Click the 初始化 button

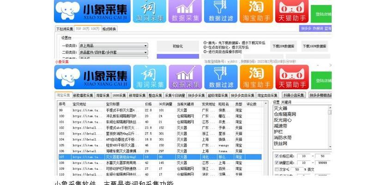pyautogui.click(x=178, y=46)
